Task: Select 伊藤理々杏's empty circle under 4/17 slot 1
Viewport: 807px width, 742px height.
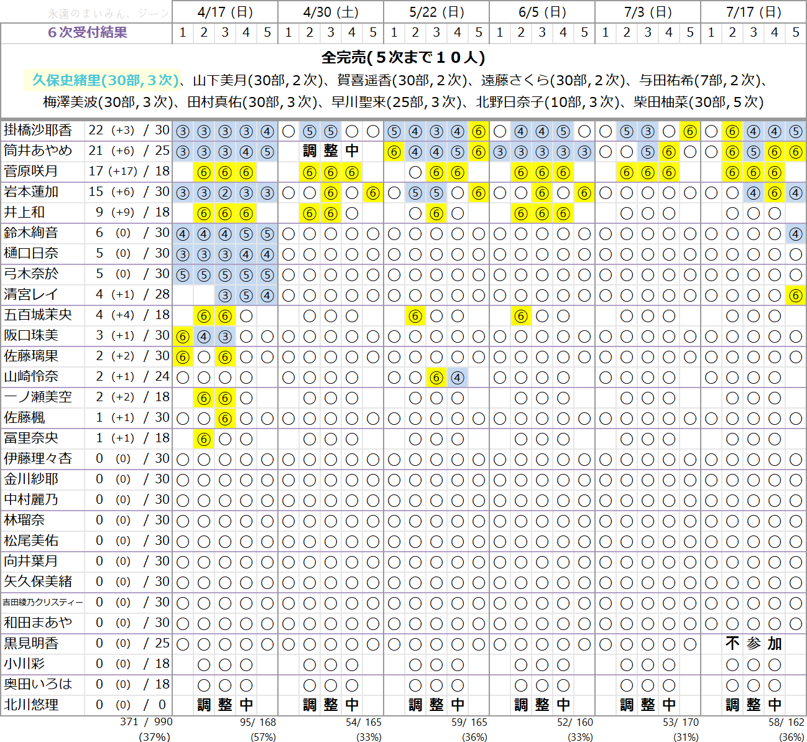Action: (183, 460)
